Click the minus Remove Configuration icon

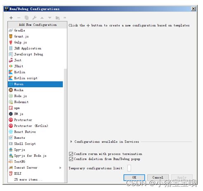[19, 18]
